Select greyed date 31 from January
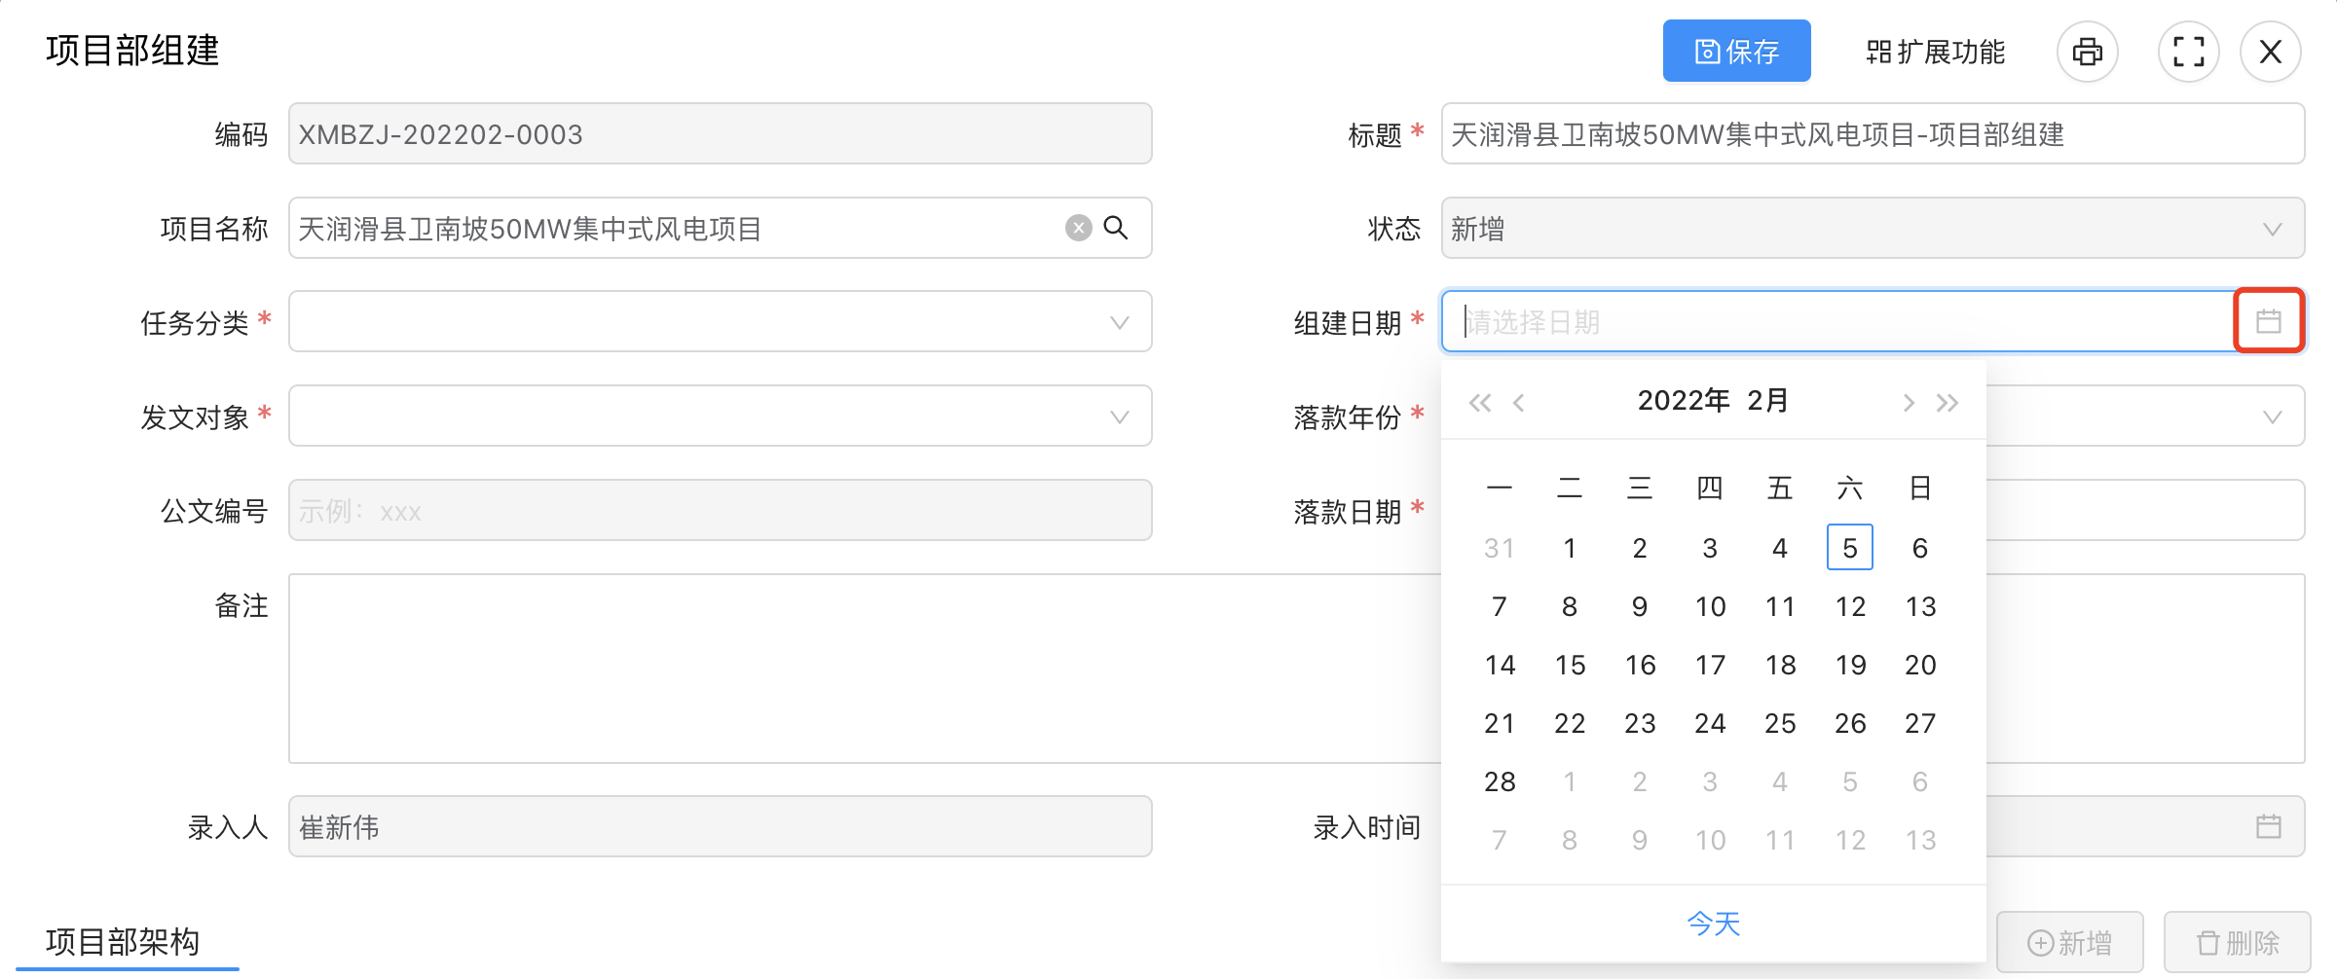This screenshot has height=979, width=2337. [x=1500, y=547]
